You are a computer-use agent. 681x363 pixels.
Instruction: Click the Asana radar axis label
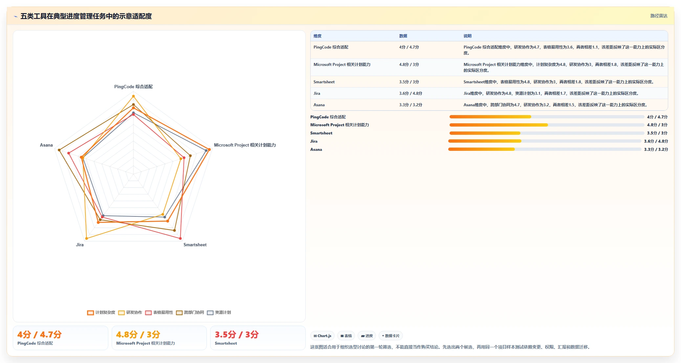pyautogui.click(x=46, y=145)
